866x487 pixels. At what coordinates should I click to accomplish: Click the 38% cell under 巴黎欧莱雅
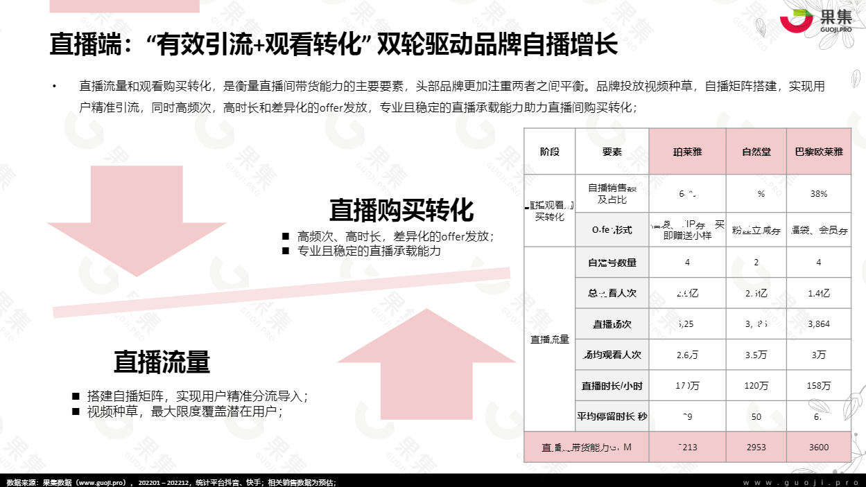[x=819, y=194]
